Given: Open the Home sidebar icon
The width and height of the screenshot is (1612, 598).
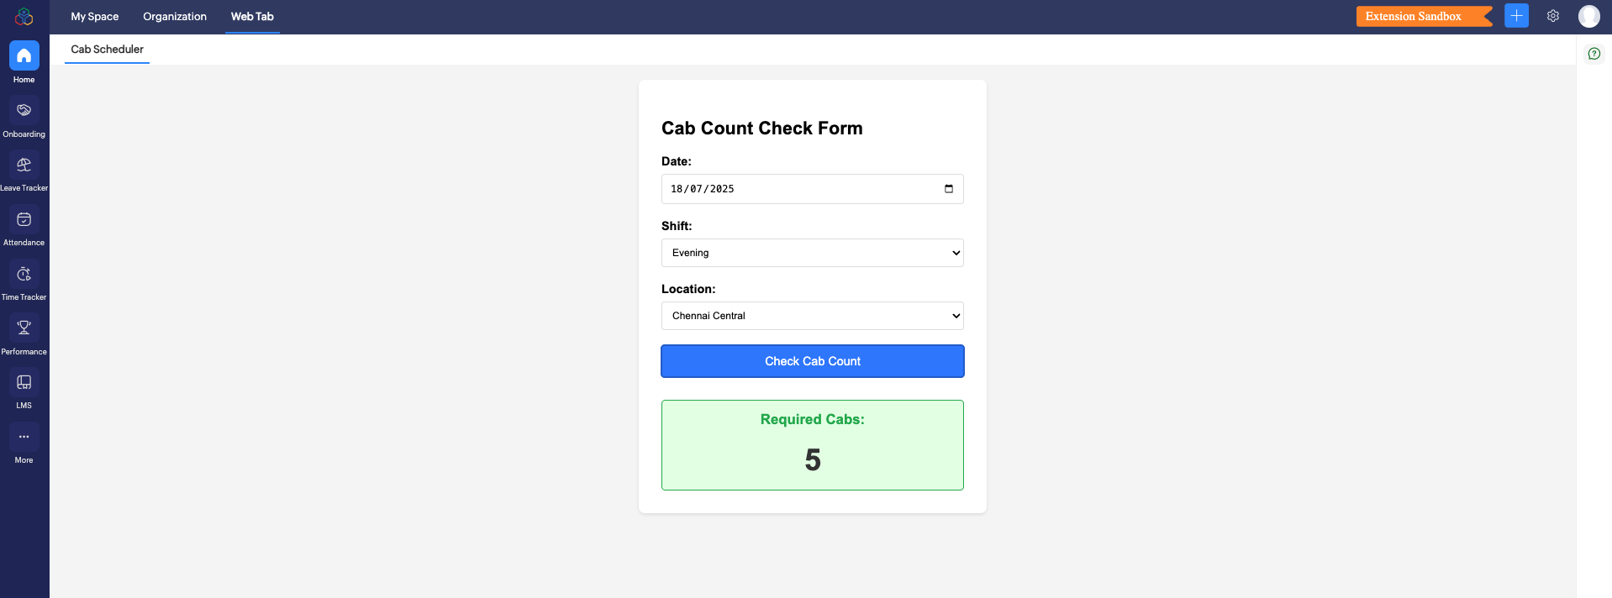Looking at the screenshot, I should (x=24, y=56).
